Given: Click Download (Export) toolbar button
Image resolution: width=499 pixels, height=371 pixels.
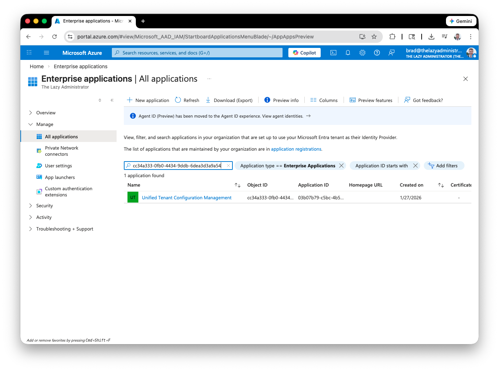Looking at the screenshot, I should [229, 100].
